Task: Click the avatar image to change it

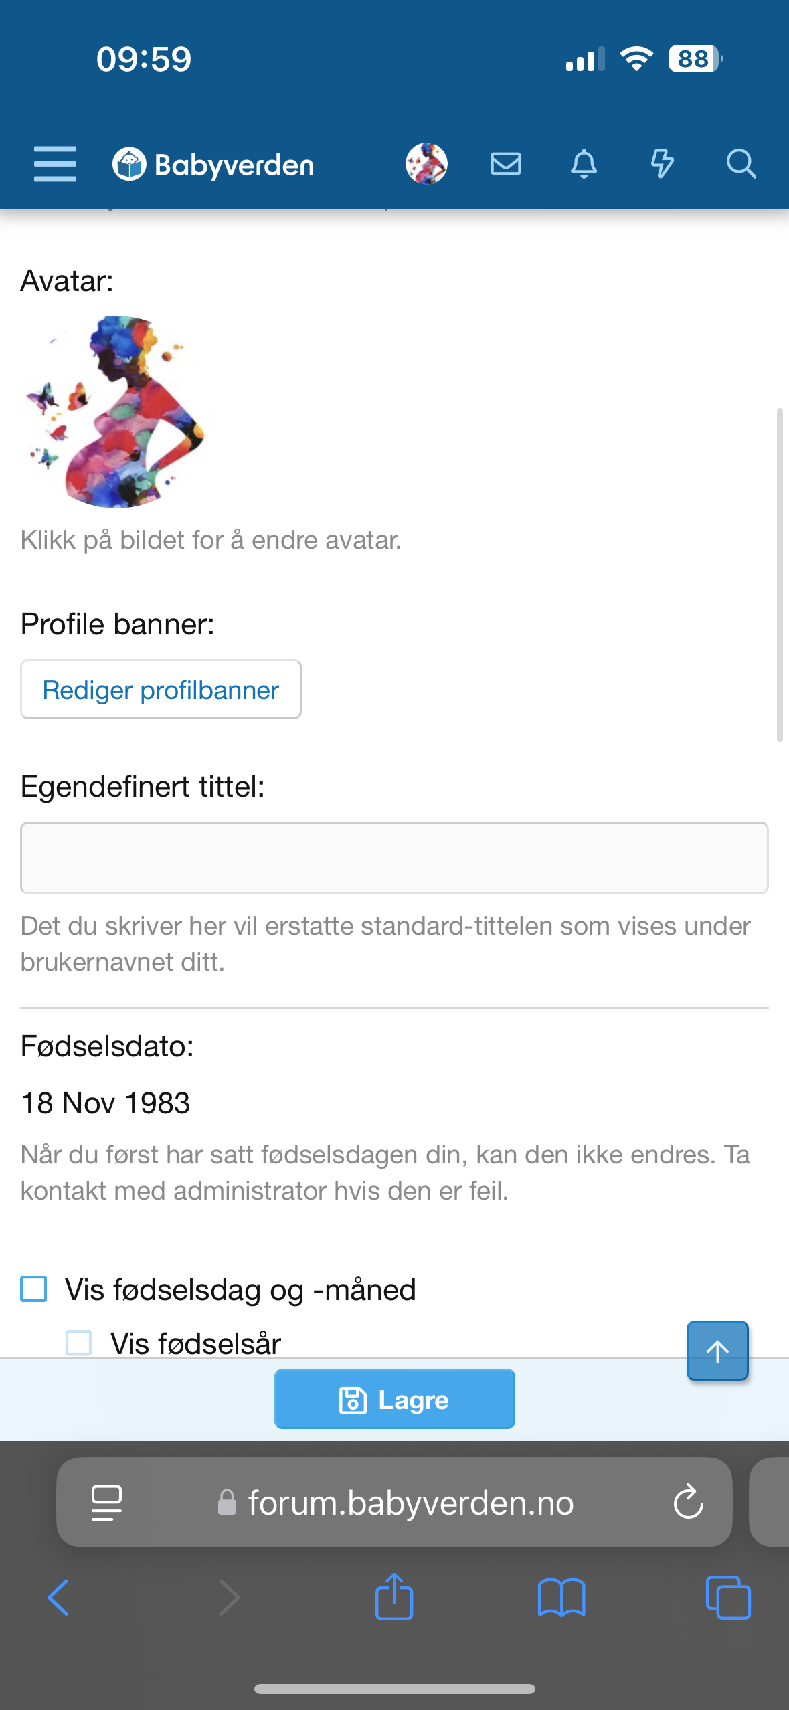Action: [115, 411]
